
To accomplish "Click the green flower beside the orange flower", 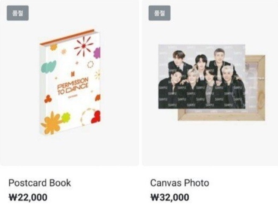I will coord(66,118).
